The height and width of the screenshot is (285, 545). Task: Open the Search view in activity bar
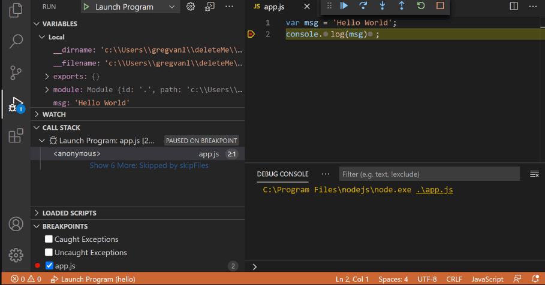pos(16,41)
